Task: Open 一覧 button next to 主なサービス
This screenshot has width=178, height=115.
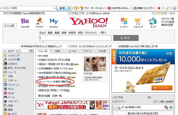Action: (x=31, y=51)
